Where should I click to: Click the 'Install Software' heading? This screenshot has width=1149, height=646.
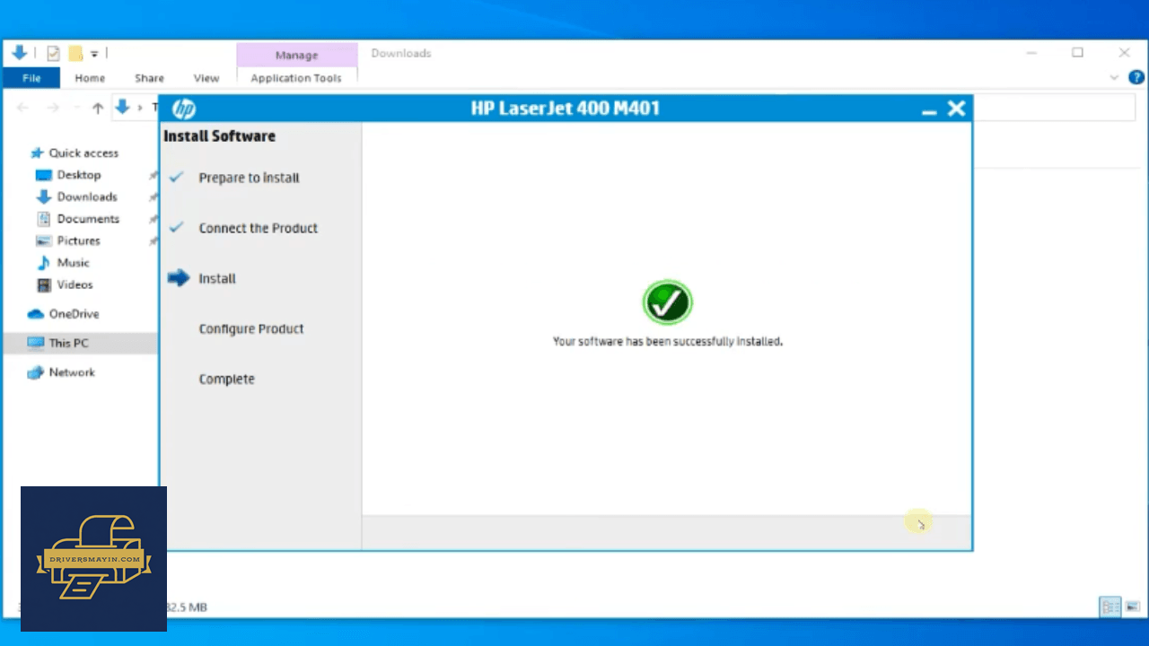pos(219,136)
